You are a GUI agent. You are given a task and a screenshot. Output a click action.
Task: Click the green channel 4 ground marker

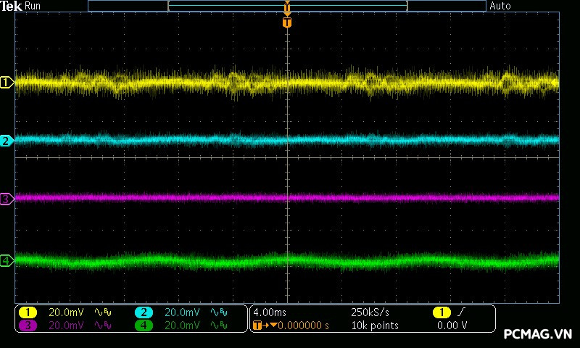coord(7,260)
